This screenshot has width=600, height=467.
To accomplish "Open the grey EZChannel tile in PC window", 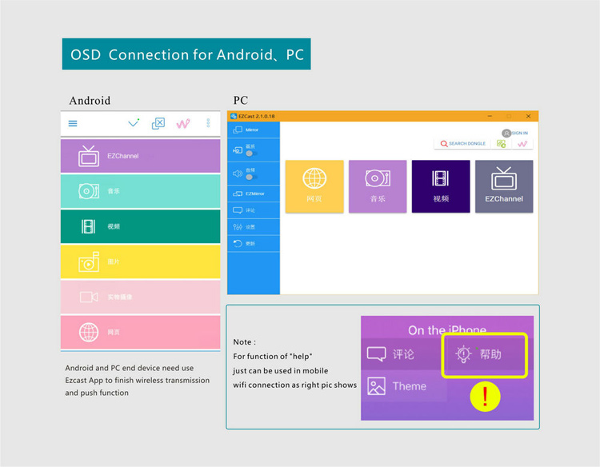I will click(504, 186).
